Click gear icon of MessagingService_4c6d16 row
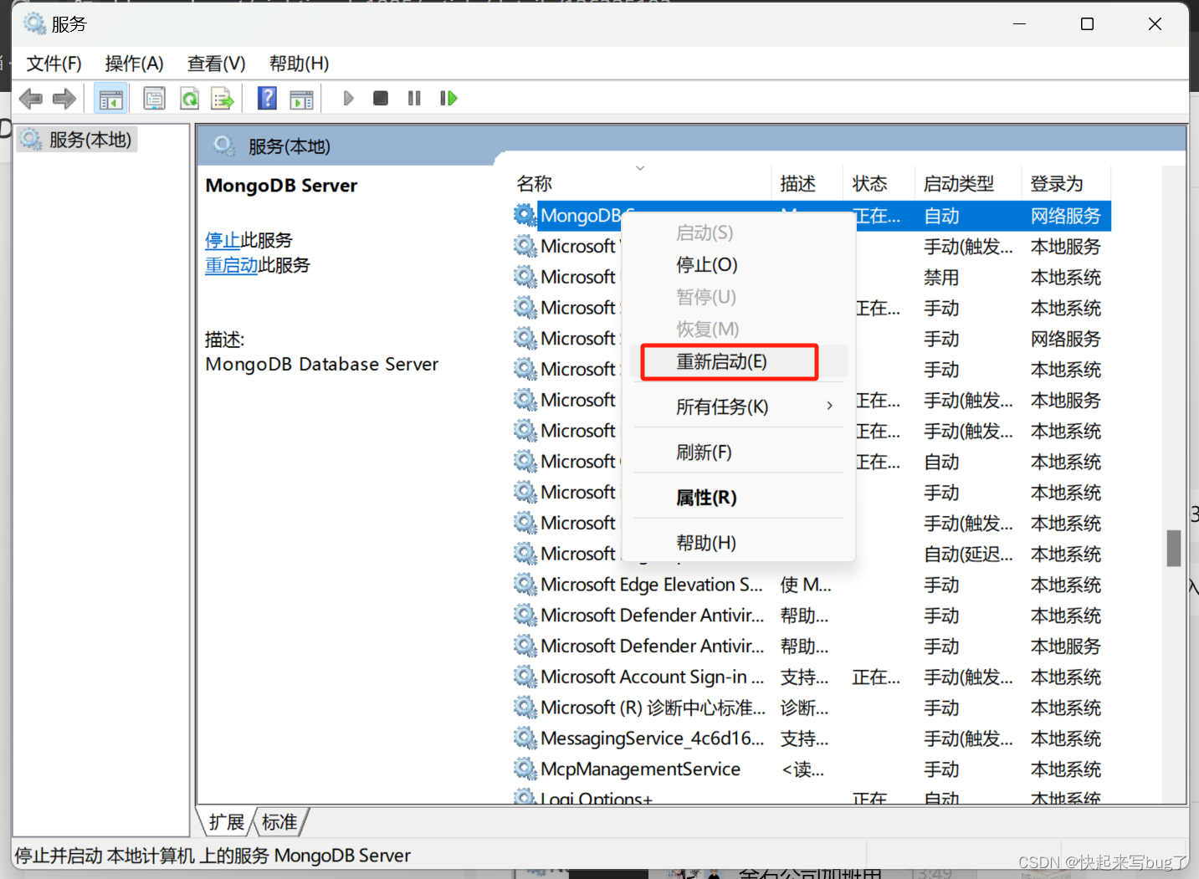Image resolution: width=1199 pixels, height=879 pixels. 525,738
